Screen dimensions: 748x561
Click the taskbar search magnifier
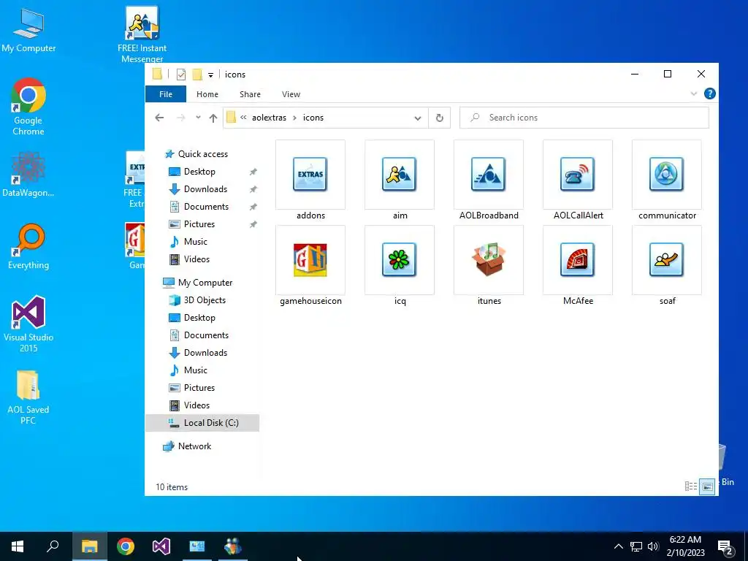(x=53, y=546)
